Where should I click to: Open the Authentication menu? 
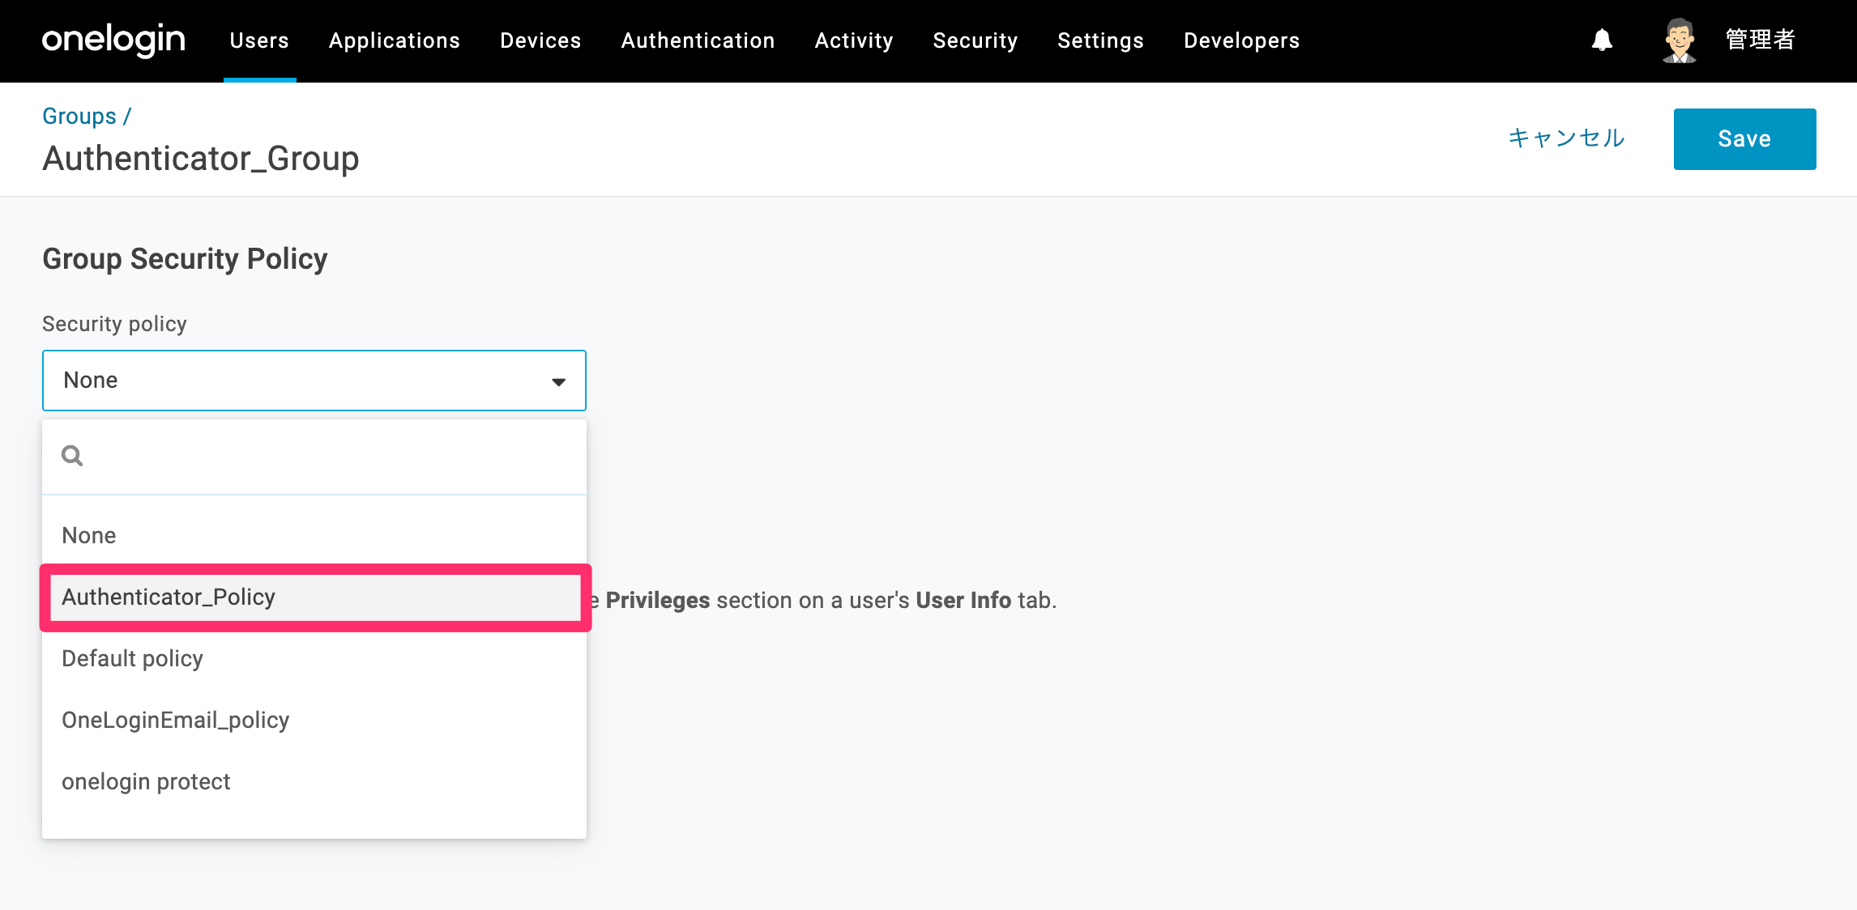[698, 40]
